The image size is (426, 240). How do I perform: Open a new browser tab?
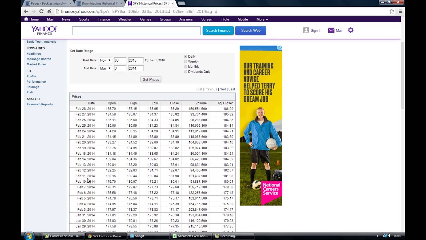181,3
